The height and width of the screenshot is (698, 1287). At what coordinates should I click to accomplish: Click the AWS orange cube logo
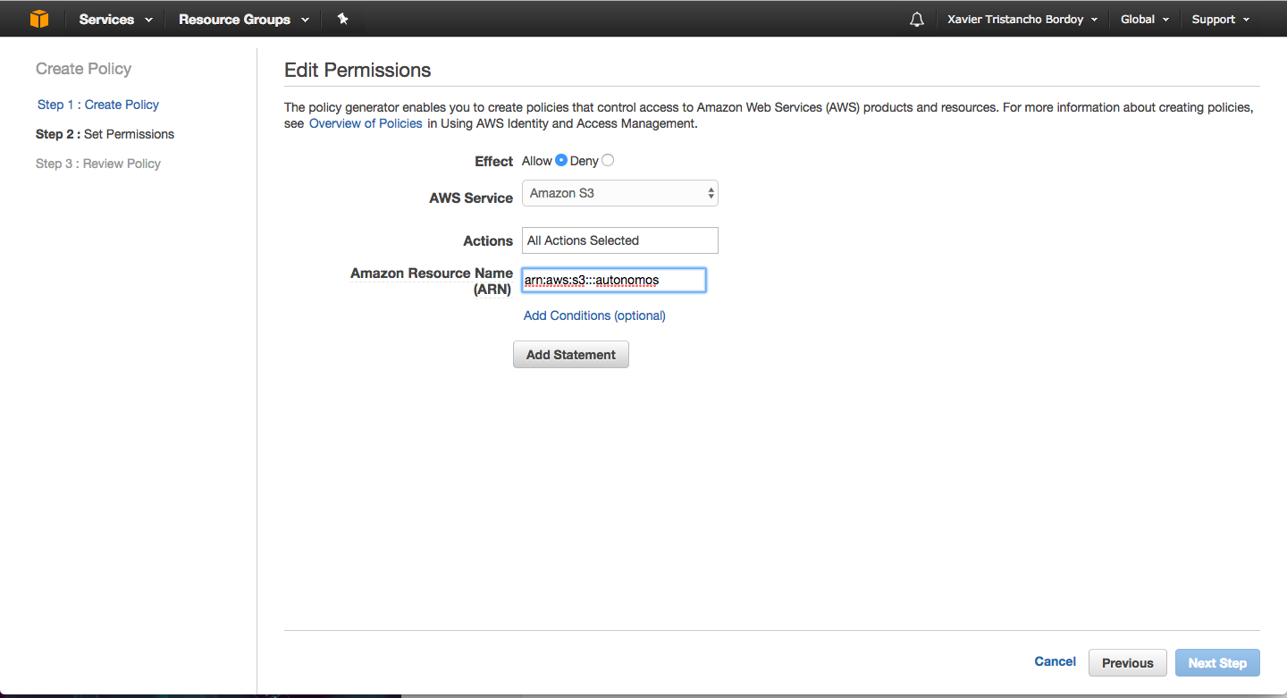39,19
